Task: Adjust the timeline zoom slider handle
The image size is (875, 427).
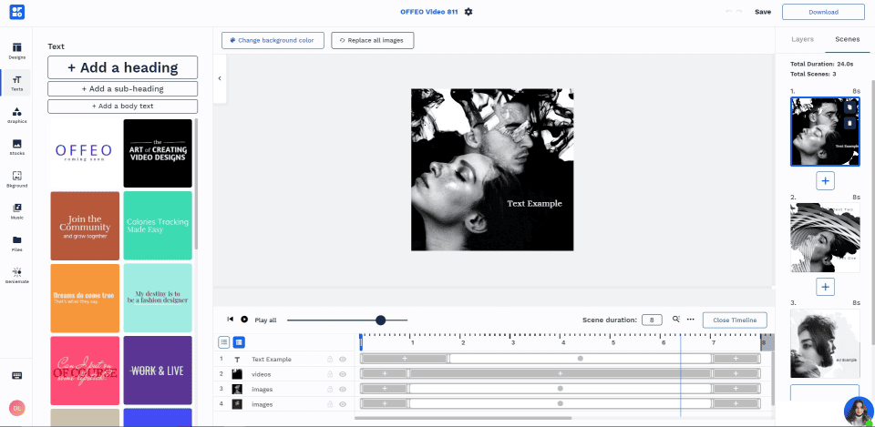Action: point(380,320)
